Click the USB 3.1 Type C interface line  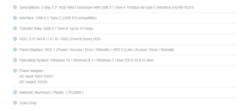coord(58,18)
